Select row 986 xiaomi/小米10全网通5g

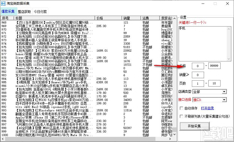[x=87, y=86]
